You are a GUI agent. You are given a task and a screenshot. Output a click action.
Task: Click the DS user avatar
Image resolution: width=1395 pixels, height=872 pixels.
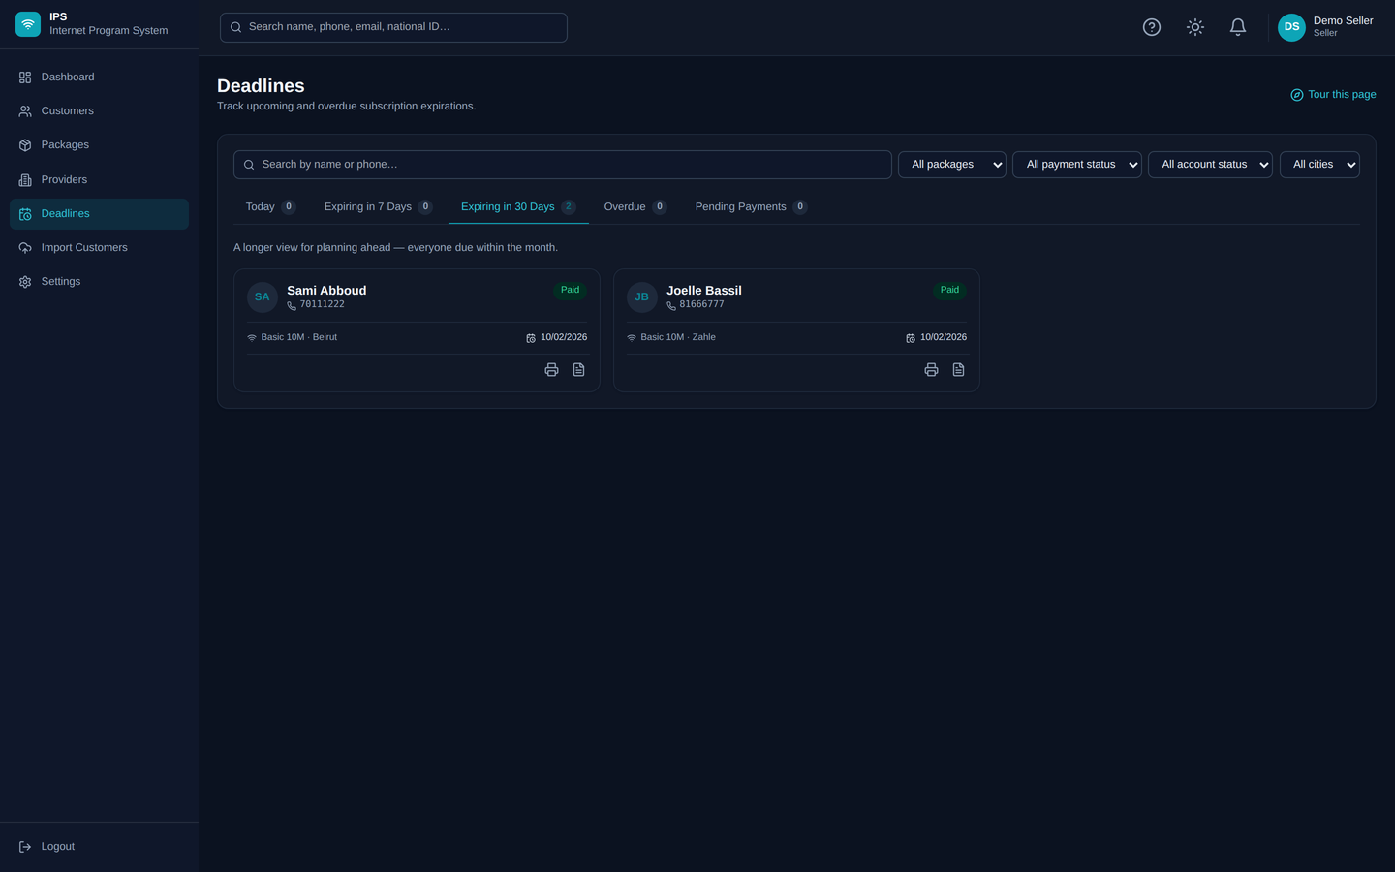[x=1291, y=27]
